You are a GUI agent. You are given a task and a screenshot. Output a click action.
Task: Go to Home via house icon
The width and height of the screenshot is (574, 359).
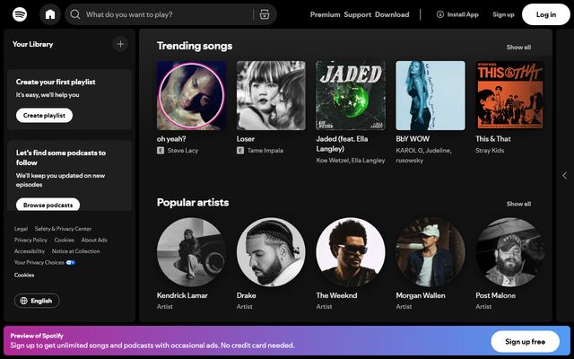click(50, 14)
